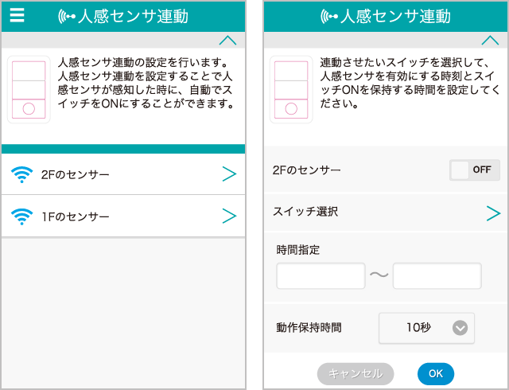Click the motion sensor icon in the settings screen header
509x390 pixels.
click(x=328, y=16)
